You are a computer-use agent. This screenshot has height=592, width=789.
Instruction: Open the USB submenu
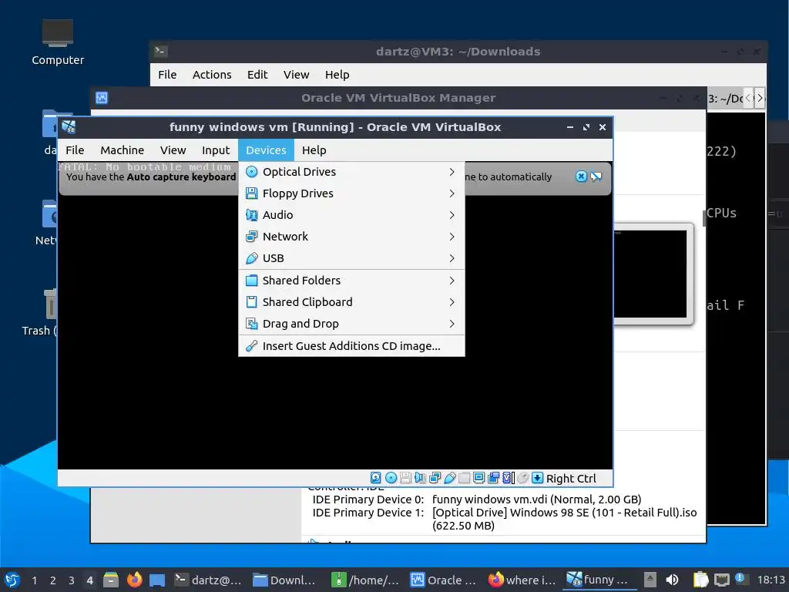[351, 258]
